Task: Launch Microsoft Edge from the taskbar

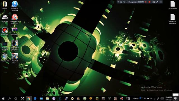Action: [x=35, y=98]
